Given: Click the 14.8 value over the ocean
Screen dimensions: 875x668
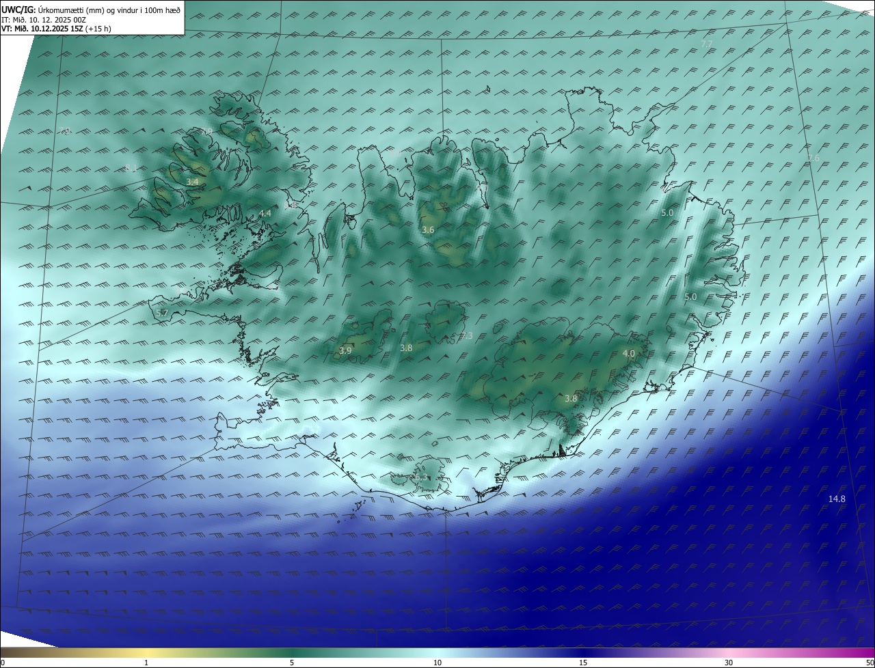Looking at the screenshot, I should 837,499.
